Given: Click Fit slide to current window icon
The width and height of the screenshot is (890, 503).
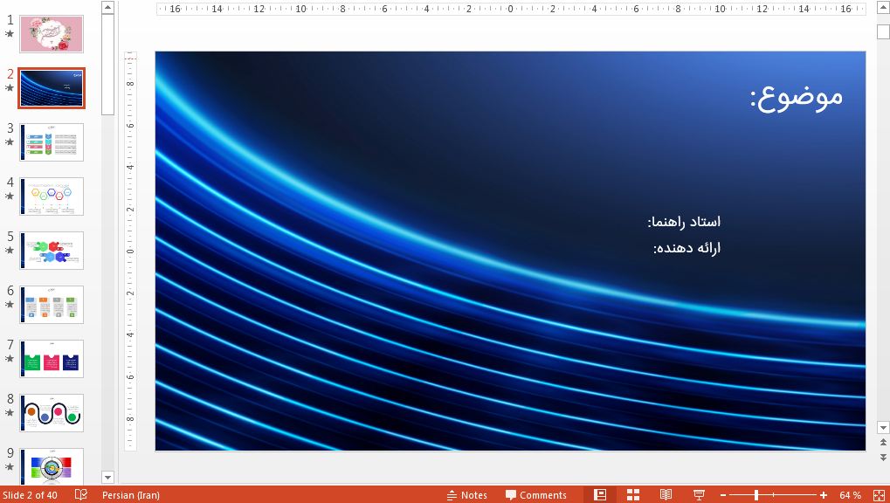Looking at the screenshot, I should pyautogui.click(x=879, y=495).
